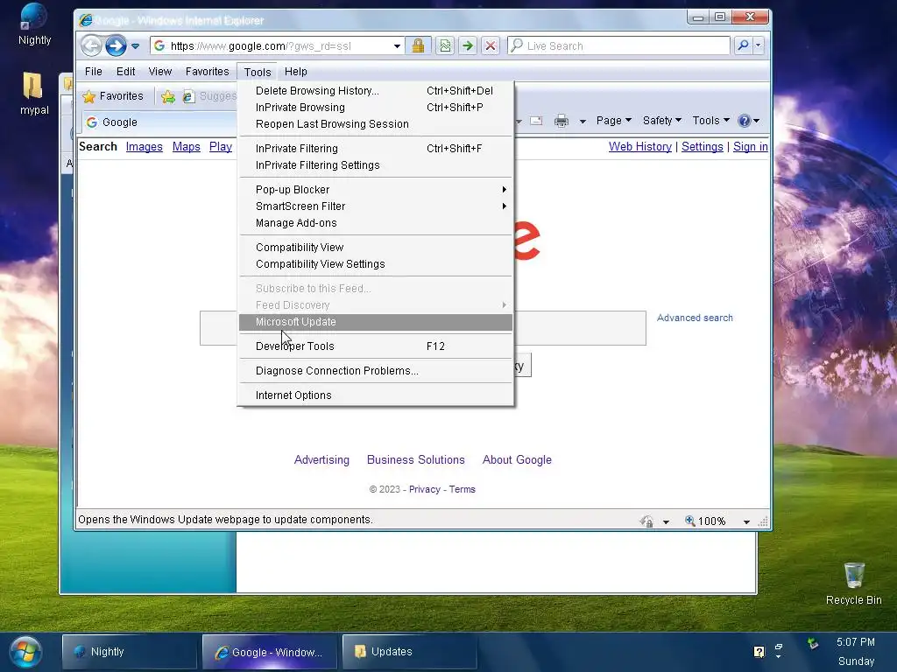Select Compatibility View menu item

375,247
